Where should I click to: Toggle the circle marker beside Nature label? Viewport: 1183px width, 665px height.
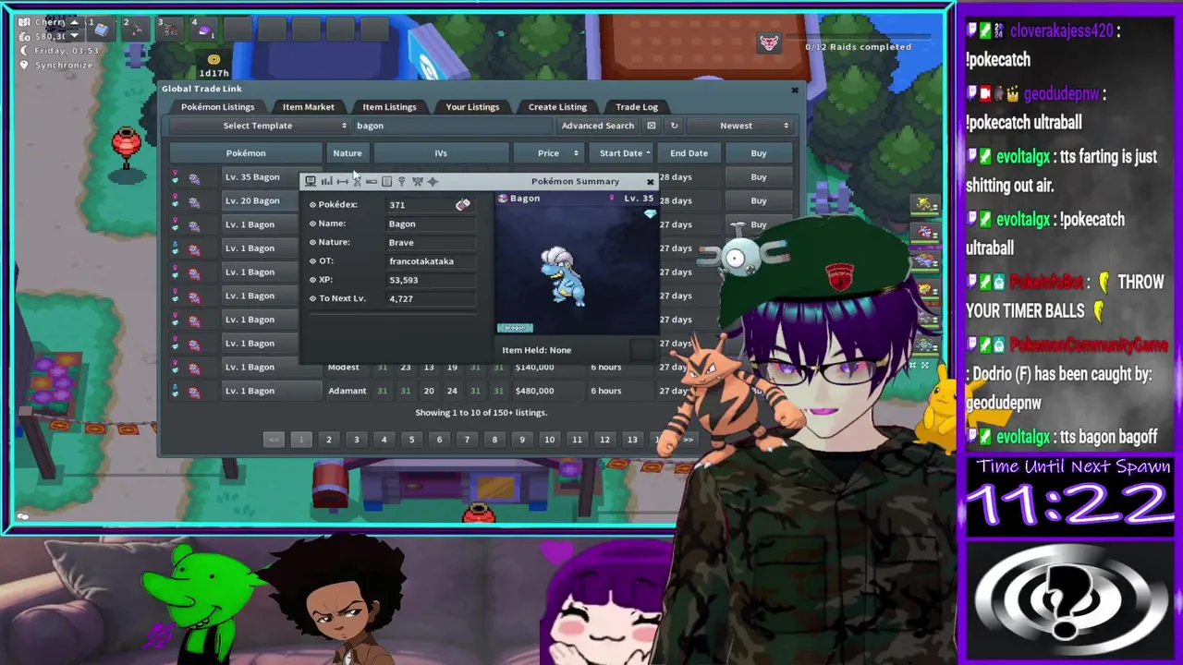(312, 242)
